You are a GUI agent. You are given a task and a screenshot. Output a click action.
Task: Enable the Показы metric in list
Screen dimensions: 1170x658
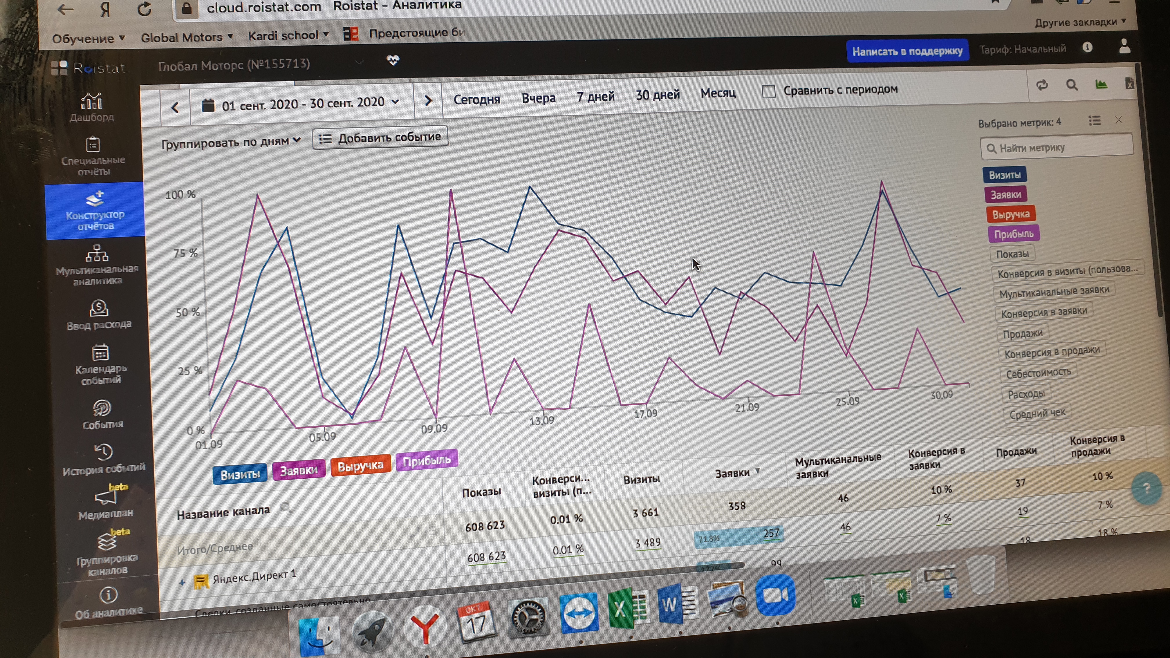pos(1012,254)
